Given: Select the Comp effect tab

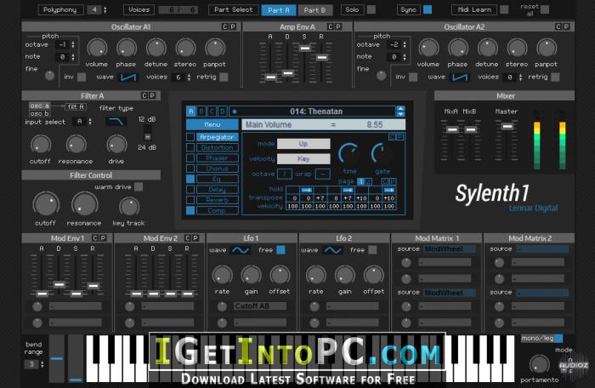Looking at the screenshot, I should tap(217, 210).
